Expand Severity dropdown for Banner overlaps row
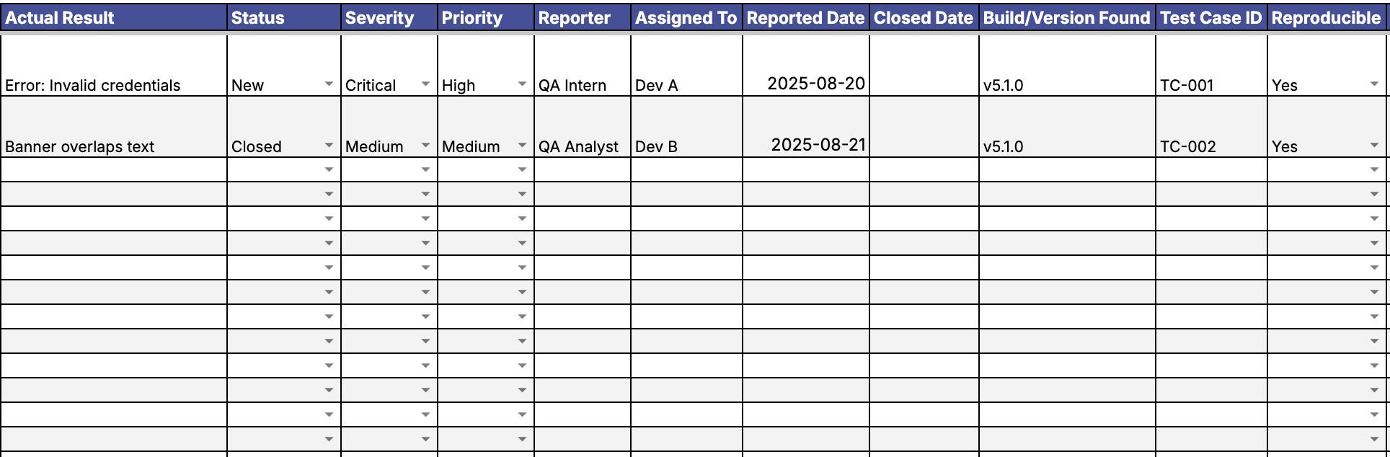The width and height of the screenshot is (1390, 457). 425,146
